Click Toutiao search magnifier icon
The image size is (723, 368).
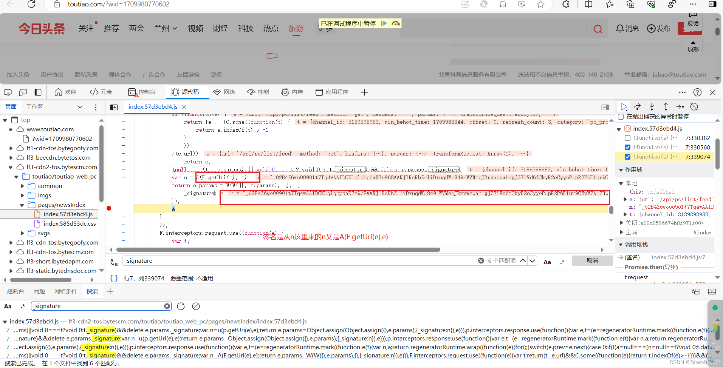(x=598, y=29)
